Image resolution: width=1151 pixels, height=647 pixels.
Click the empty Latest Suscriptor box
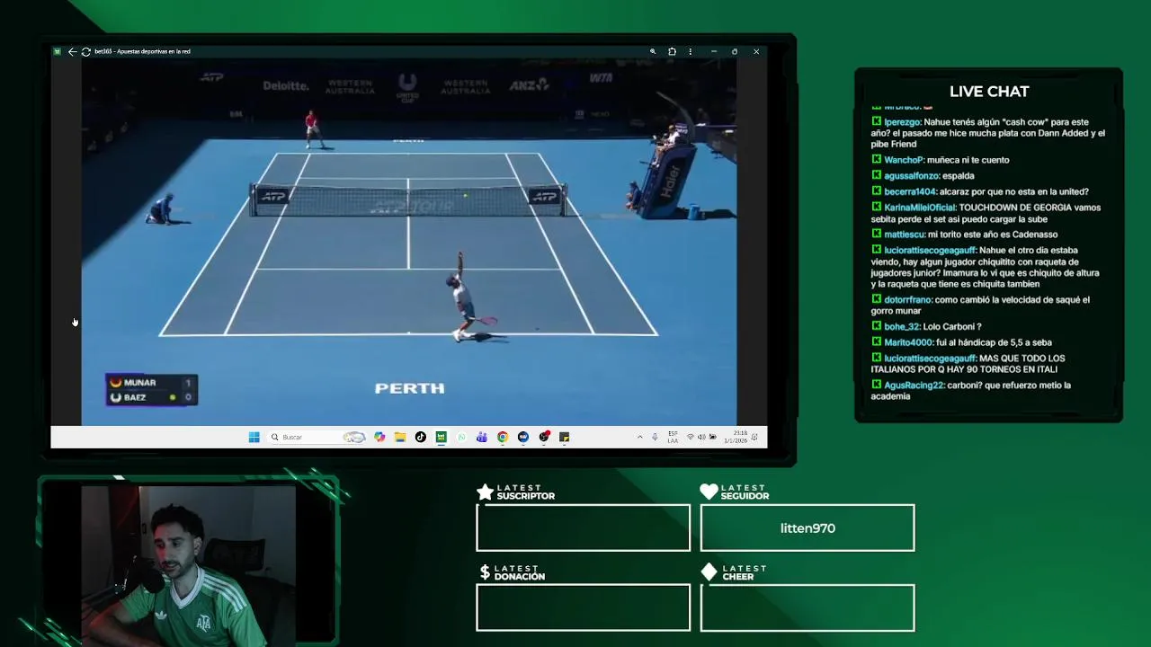click(x=583, y=527)
